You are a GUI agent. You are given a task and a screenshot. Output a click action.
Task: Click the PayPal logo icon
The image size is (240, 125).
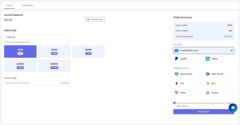pos(176,59)
